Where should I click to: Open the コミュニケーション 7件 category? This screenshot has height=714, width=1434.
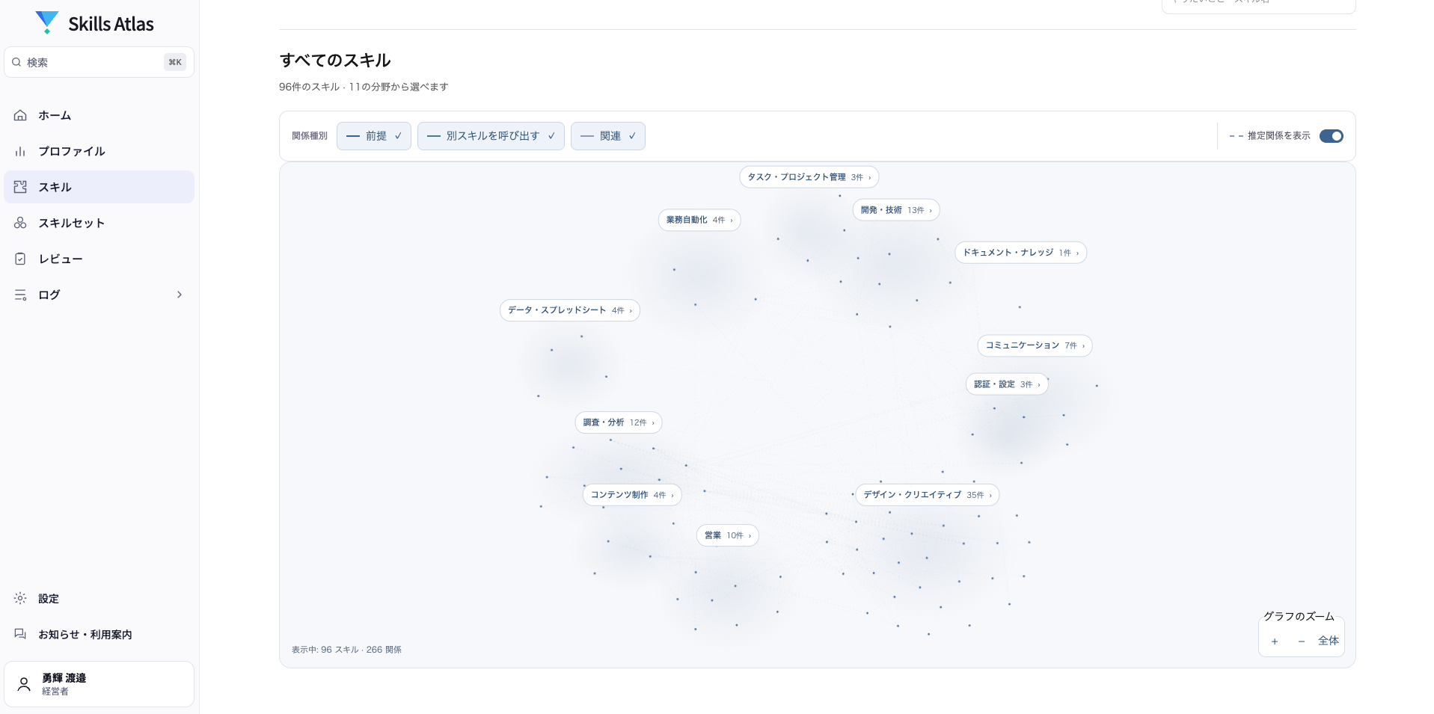click(1035, 345)
